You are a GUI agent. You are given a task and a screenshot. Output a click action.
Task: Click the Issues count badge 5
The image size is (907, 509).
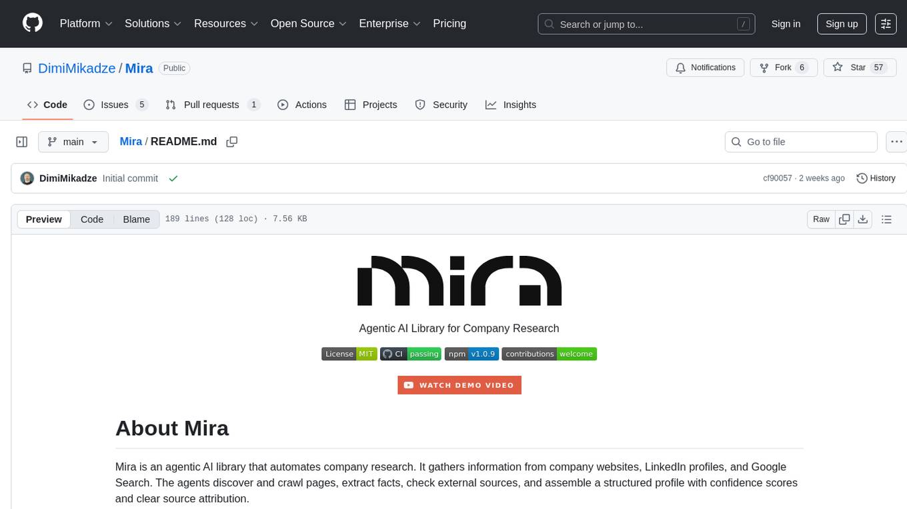tap(141, 105)
